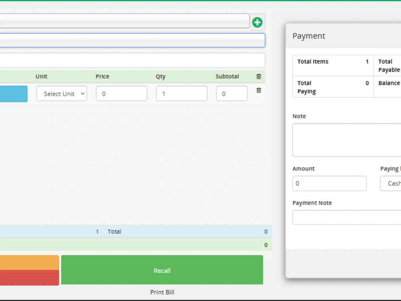
Task: Click the top field beside the plus icon
Action: [125, 21]
